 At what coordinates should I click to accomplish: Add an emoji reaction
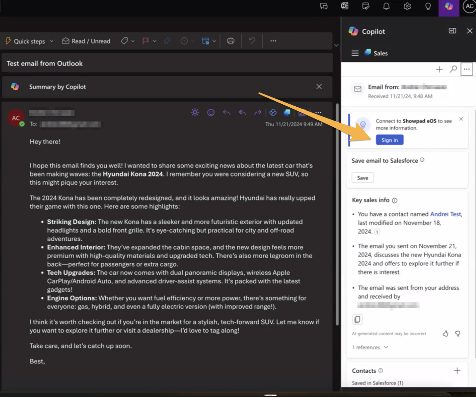coord(211,112)
